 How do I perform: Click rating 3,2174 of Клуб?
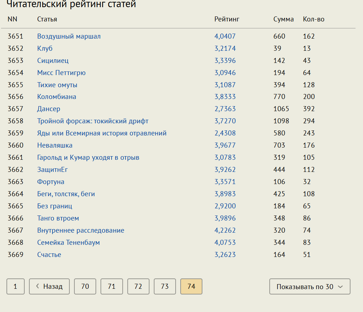(x=225, y=48)
